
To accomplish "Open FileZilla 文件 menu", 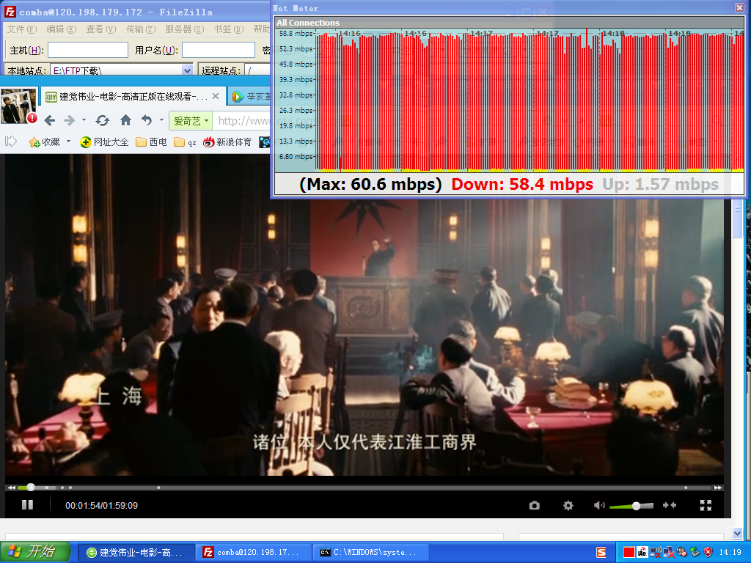I will 21,29.
